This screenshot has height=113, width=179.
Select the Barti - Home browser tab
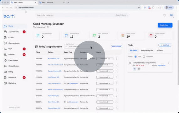pyautogui.click(x=24, y=3)
